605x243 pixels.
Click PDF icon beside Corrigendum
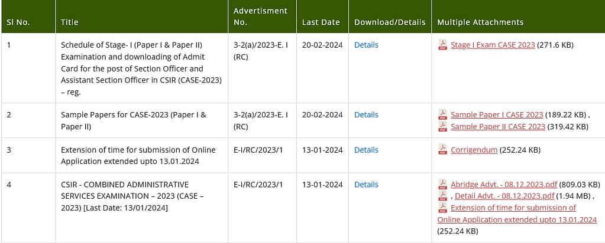point(442,150)
